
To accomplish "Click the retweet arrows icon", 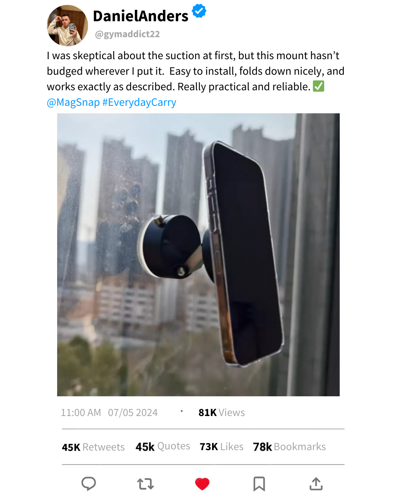I will coord(145,484).
